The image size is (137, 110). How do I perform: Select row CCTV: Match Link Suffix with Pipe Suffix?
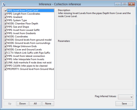(x=29, y=53)
